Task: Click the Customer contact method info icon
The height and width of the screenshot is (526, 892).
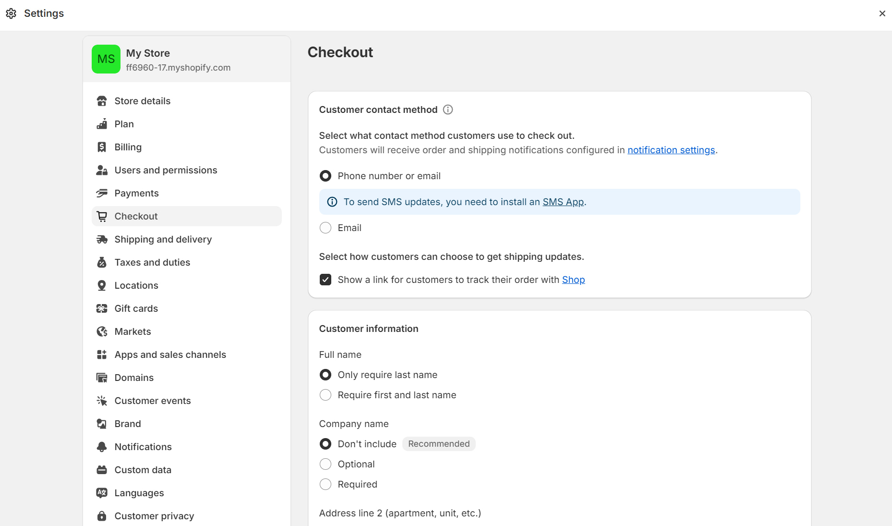Action: [x=447, y=110]
